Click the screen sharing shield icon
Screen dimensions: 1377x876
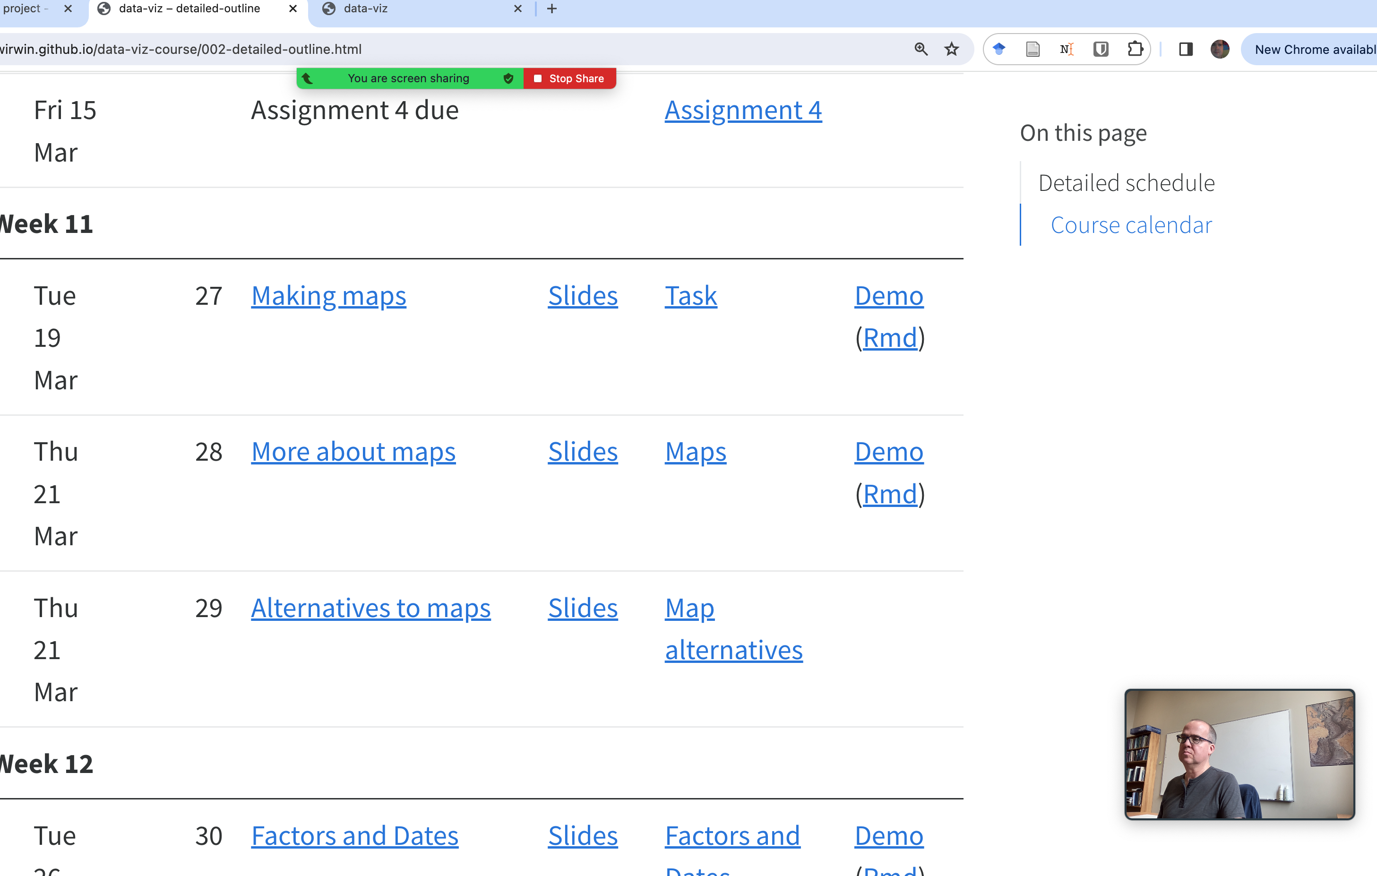click(508, 78)
